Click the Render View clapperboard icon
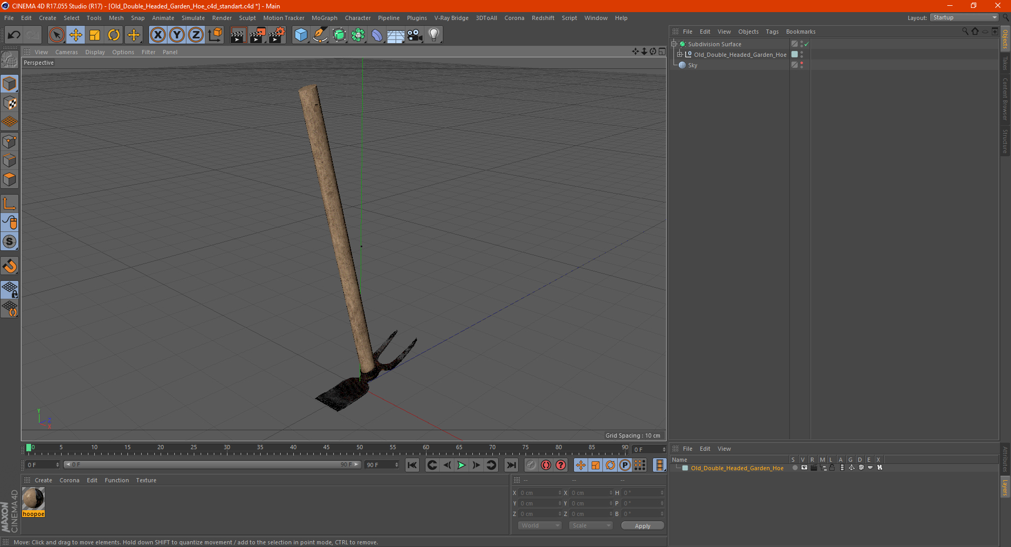 point(238,35)
